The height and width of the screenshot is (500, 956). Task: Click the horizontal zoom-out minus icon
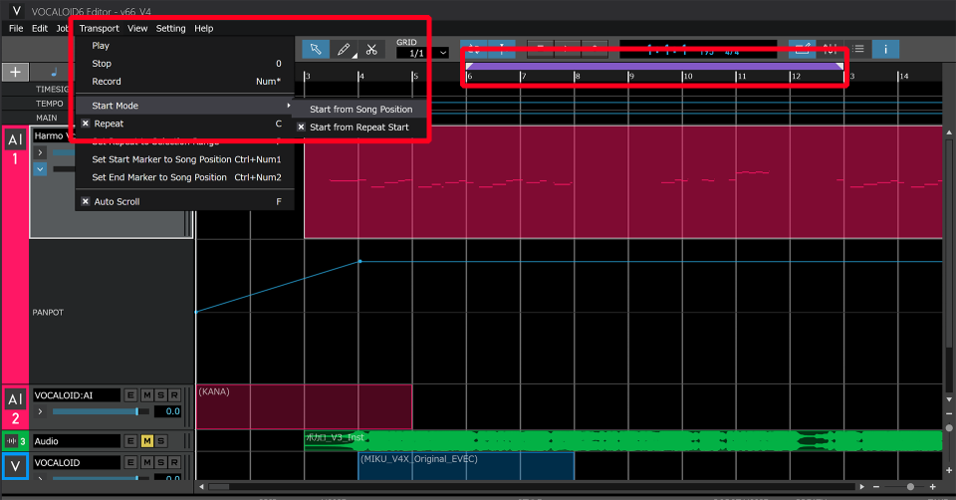coord(876,487)
